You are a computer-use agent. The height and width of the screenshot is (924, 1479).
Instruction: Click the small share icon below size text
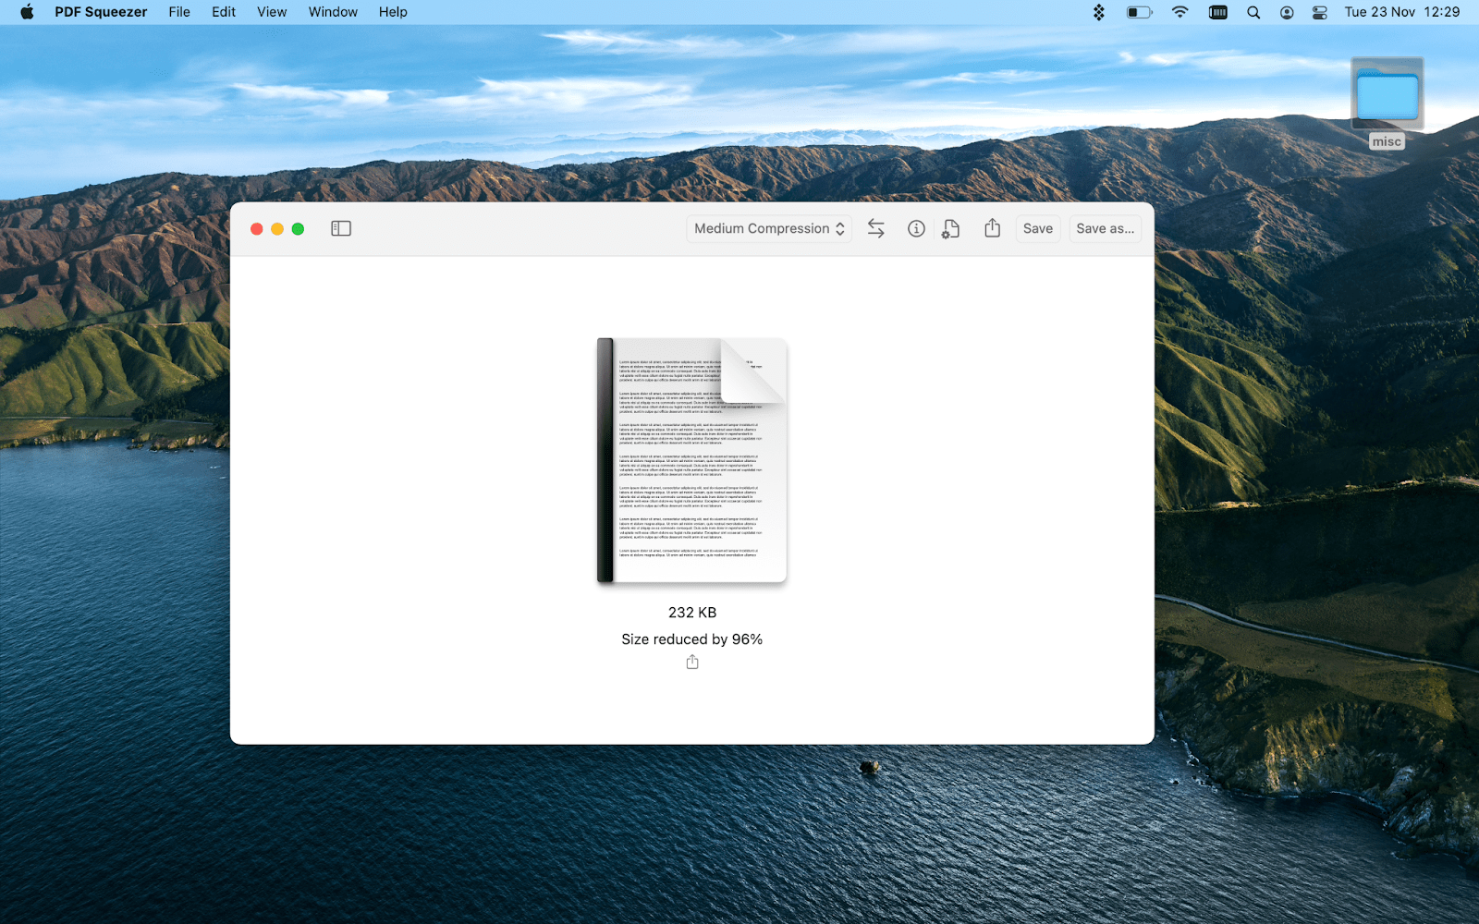pos(692,662)
